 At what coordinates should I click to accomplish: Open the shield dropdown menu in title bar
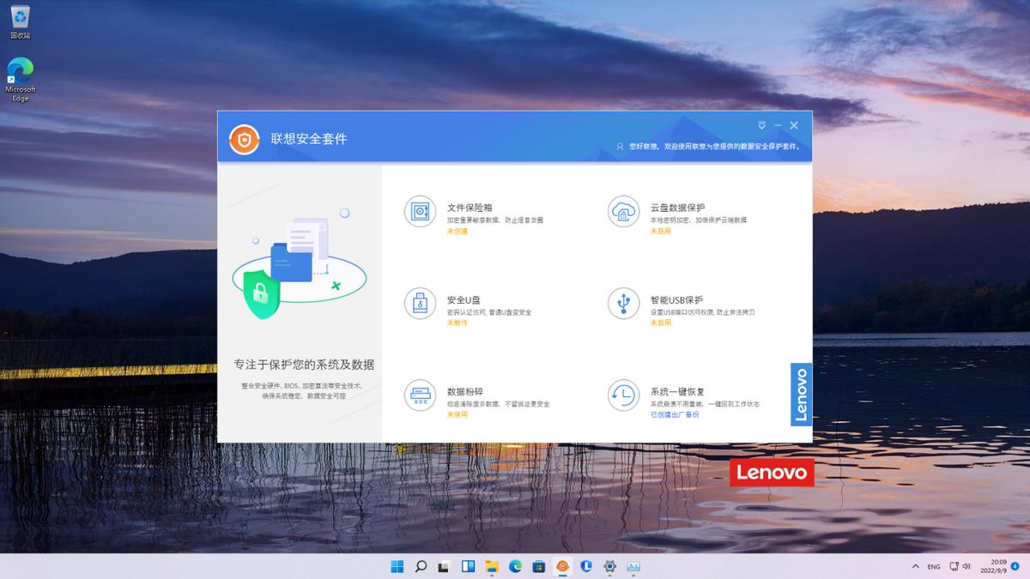tap(760, 124)
